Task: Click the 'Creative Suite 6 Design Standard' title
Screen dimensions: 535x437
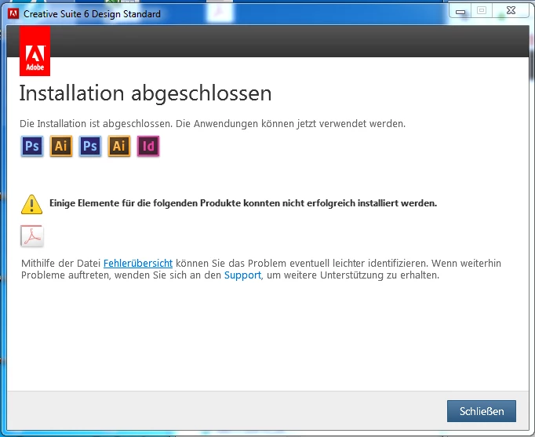Action: click(x=92, y=14)
